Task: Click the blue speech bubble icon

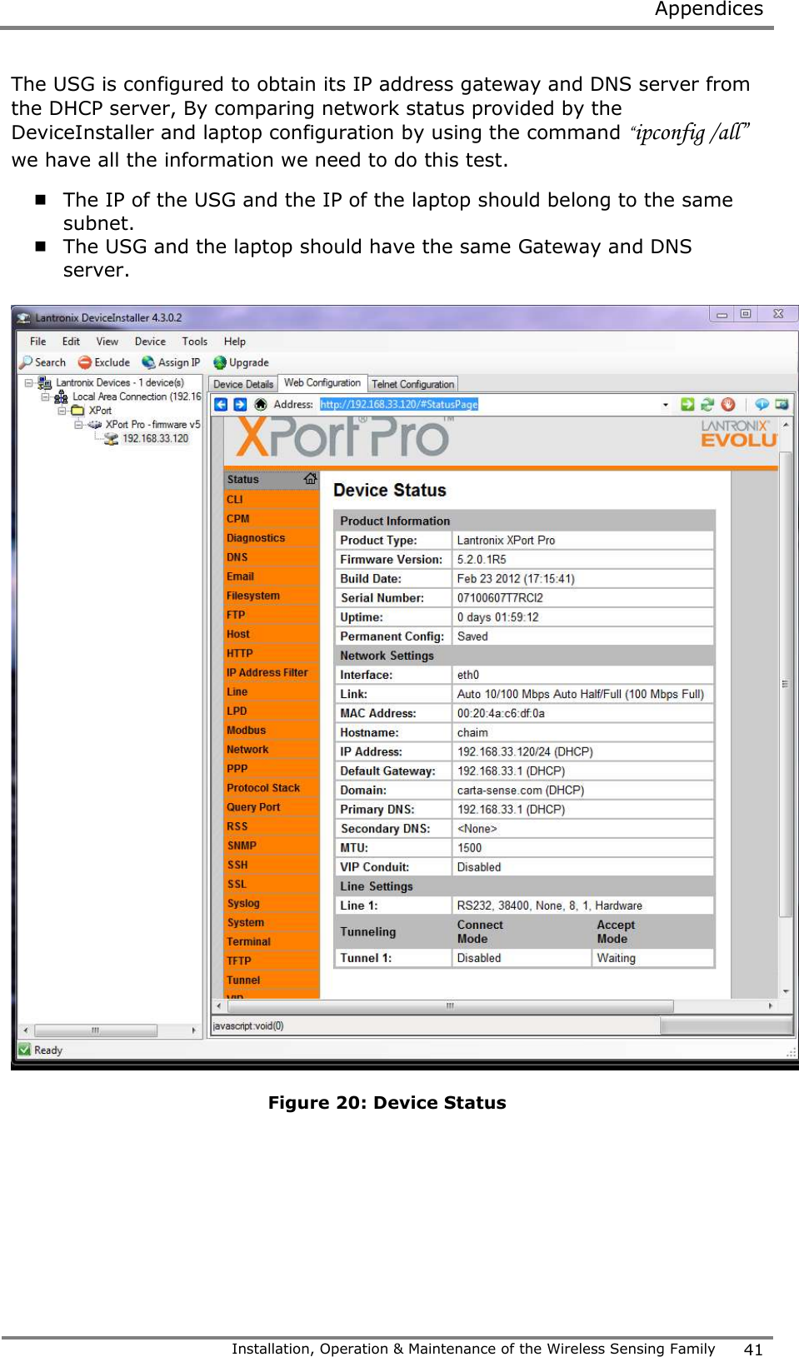Action: (x=762, y=404)
